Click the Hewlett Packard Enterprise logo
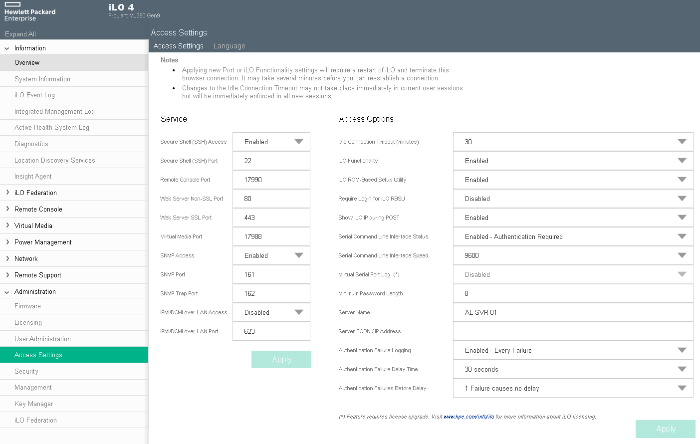Viewport: 700px width, 444px height. click(29, 12)
